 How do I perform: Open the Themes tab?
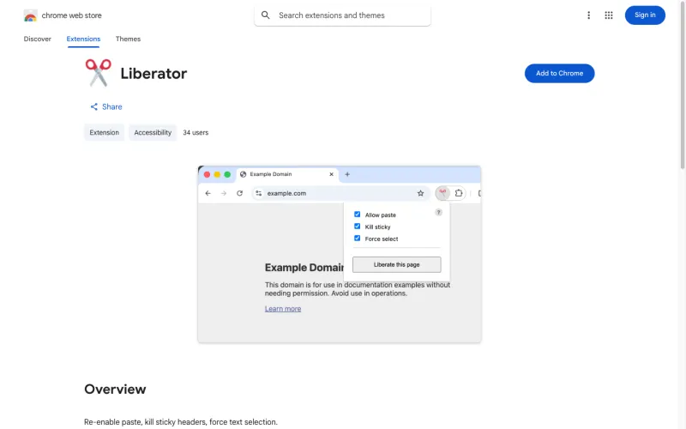[128, 39]
